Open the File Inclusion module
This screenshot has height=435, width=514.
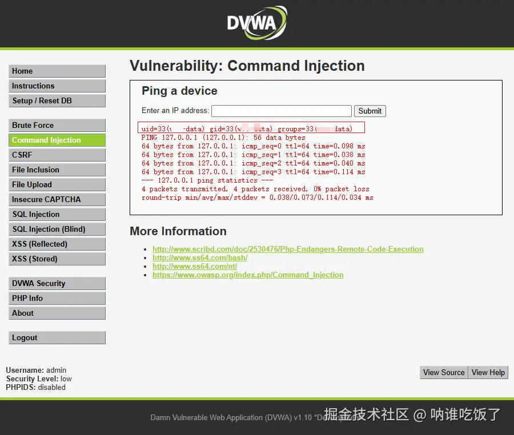pos(57,170)
